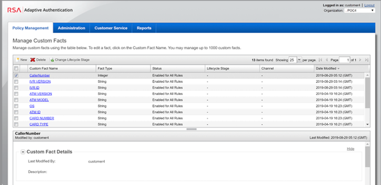The width and height of the screenshot is (381, 185).
Task: Open the ATM VERSION fact link
Action: [x=41, y=94]
